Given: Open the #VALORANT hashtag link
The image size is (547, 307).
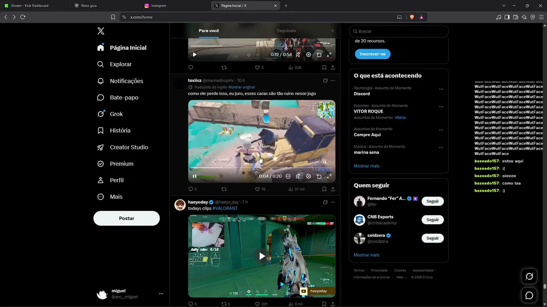Looking at the screenshot, I should pos(225,208).
